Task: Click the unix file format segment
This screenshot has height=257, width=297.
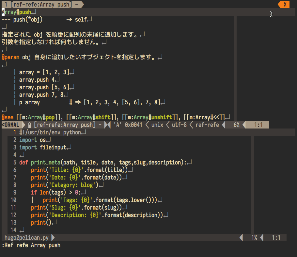Action: (x=158, y=125)
